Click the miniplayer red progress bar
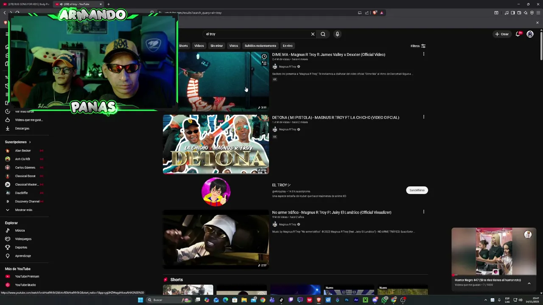The image size is (543, 305). click(x=494, y=275)
